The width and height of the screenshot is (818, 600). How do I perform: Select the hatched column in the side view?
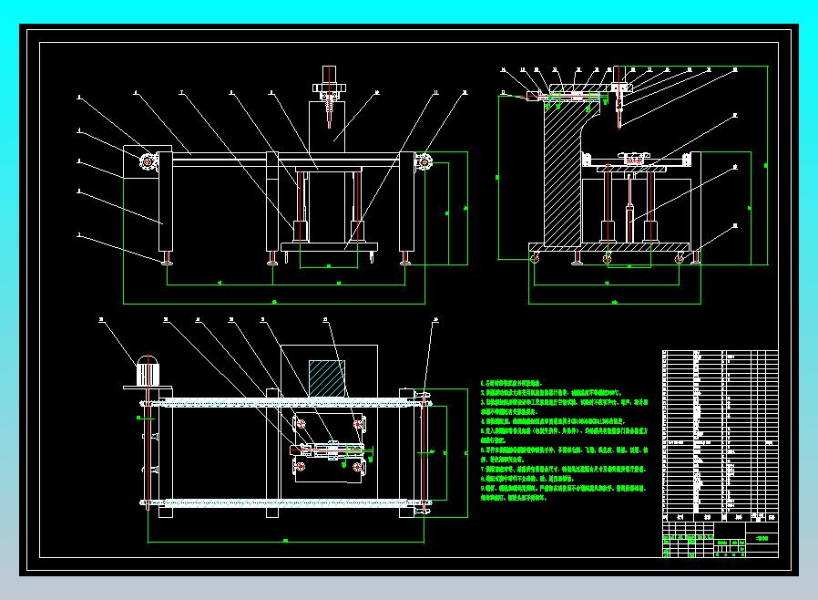click(565, 175)
